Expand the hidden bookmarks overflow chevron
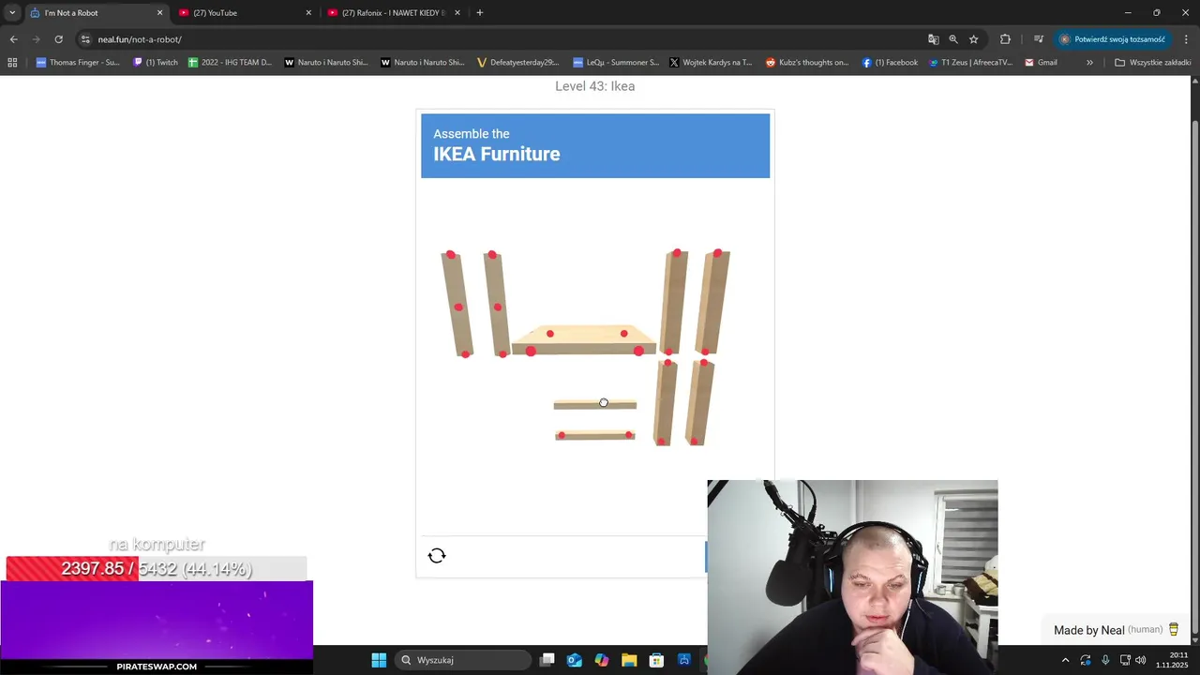Image resolution: width=1200 pixels, height=675 pixels. pyautogui.click(x=1089, y=63)
